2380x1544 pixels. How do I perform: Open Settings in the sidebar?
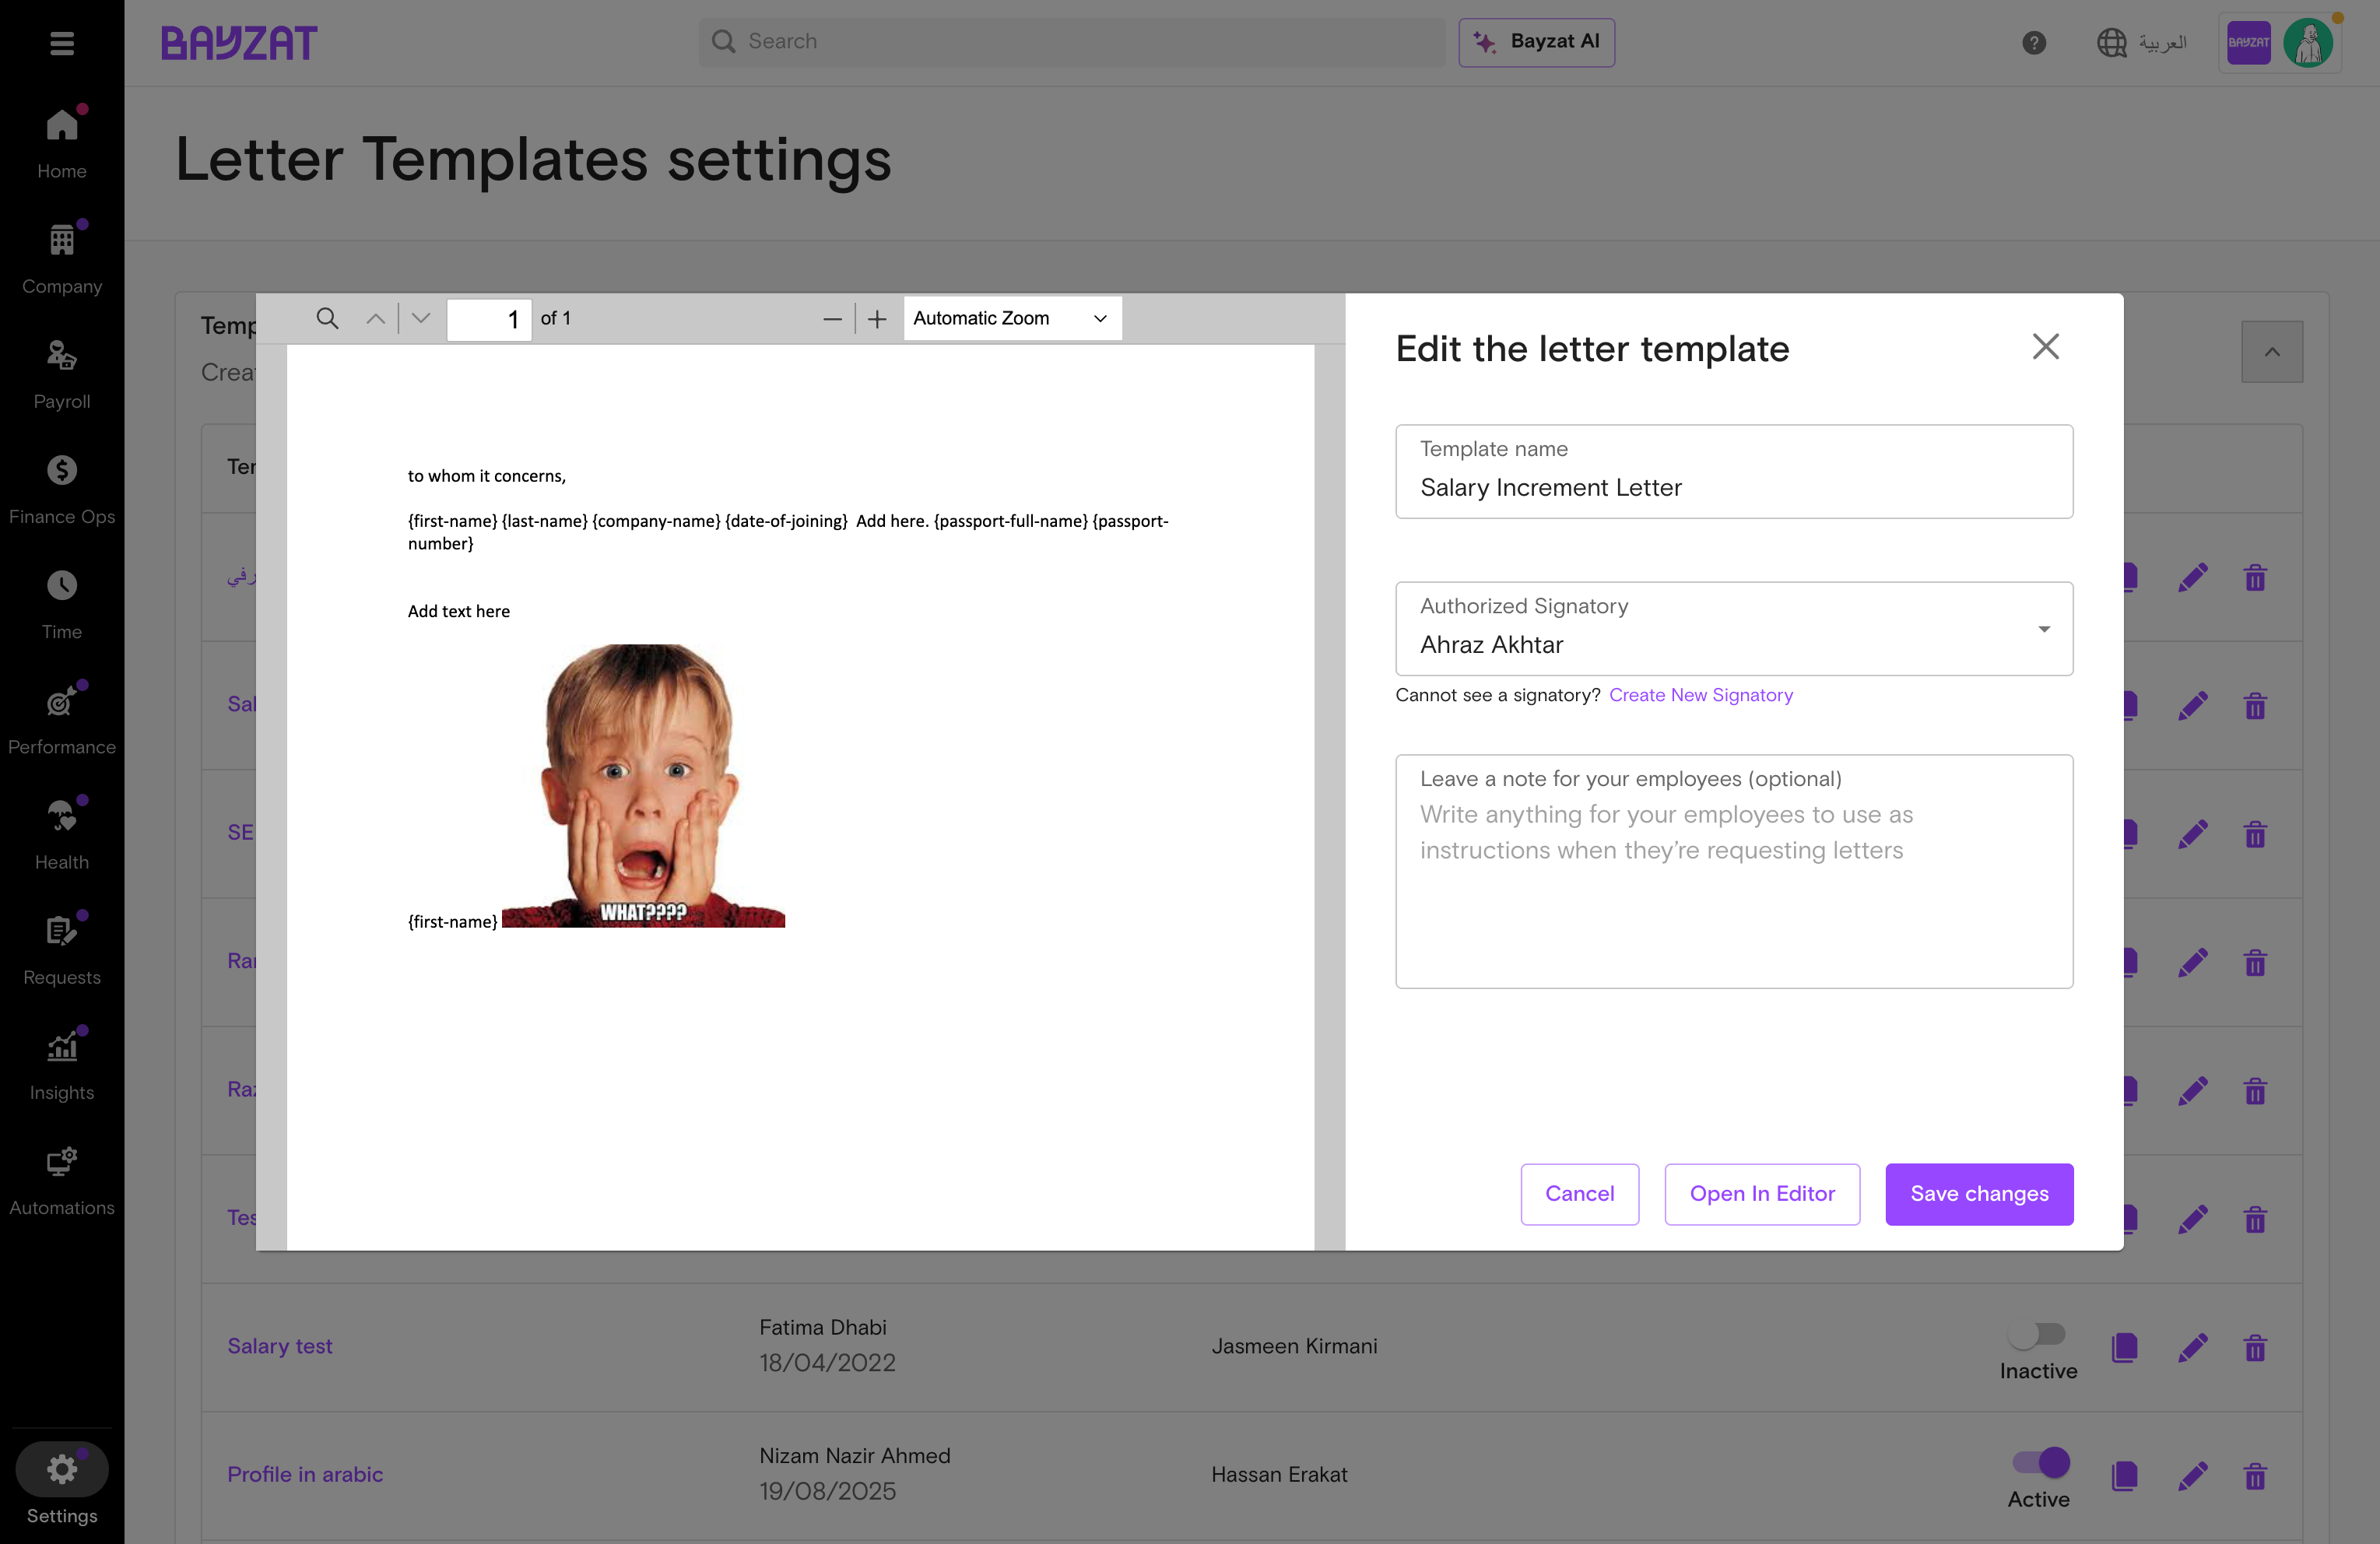pyautogui.click(x=62, y=1483)
